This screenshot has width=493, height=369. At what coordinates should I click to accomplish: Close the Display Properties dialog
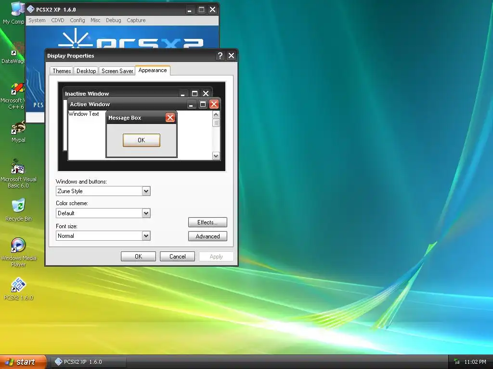(231, 56)
